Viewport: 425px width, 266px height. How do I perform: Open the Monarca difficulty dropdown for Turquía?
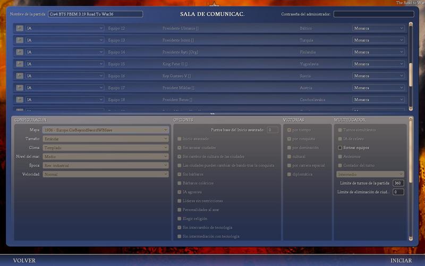point(378,40)
